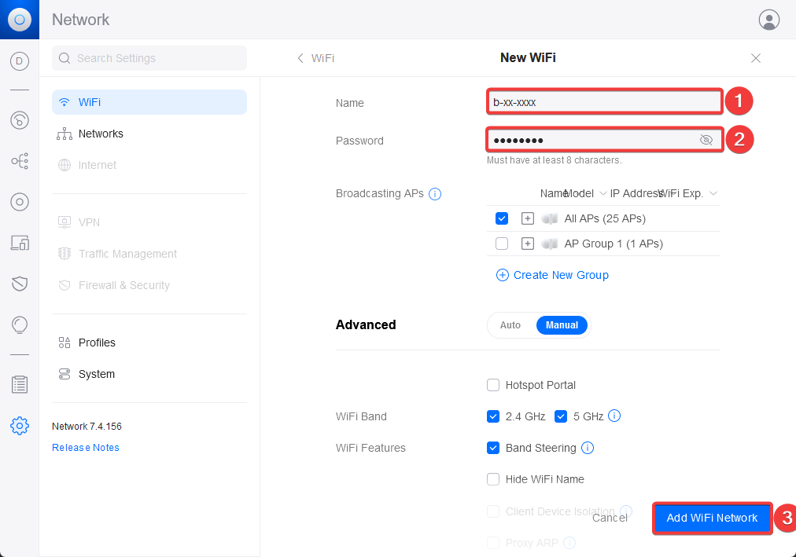
Task: Expand the AP Group 1 row
Action: coord(528,244)
